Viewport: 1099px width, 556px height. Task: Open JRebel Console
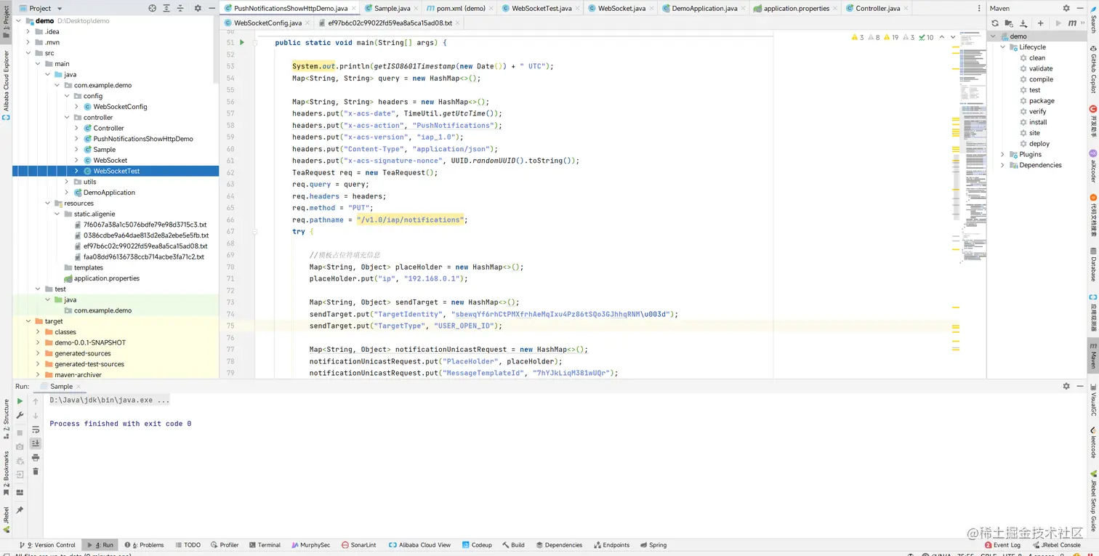click(1056, 544)
